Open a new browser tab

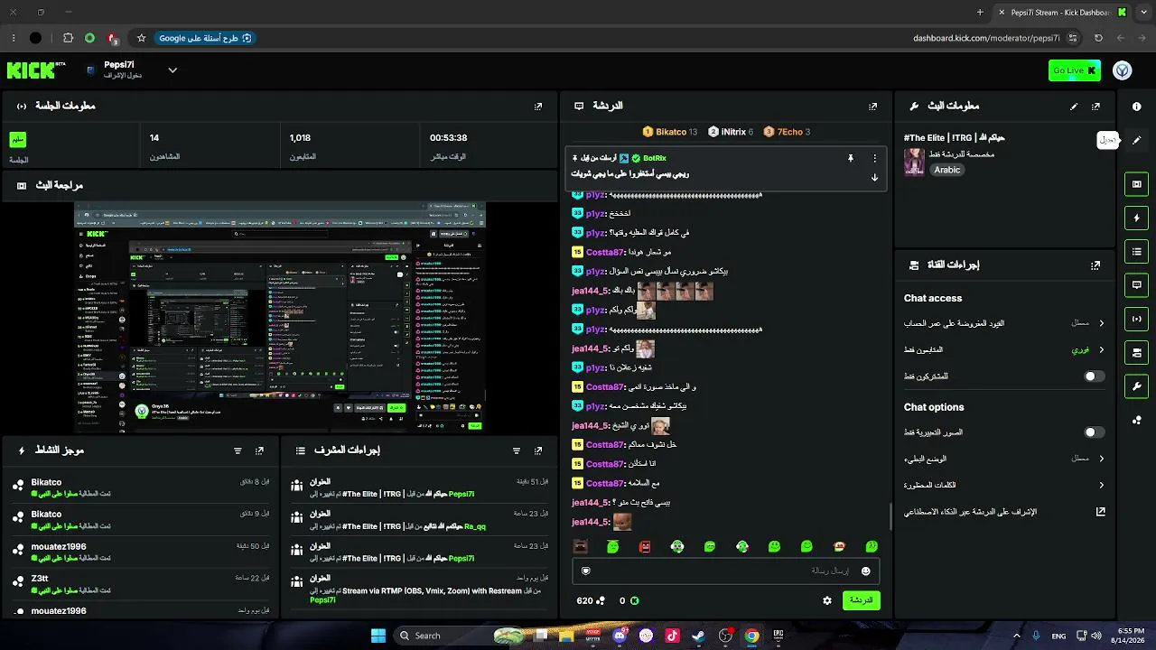pyautogui.click(x=980, y=13)
